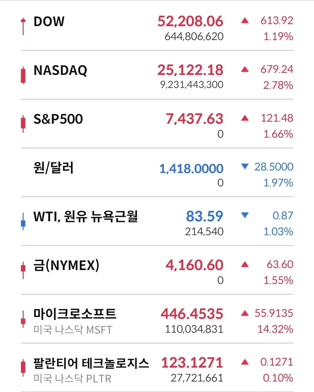Click the NASDAQ candlestick icon
This screenshot has height=392, width=314.
point(23,75)
